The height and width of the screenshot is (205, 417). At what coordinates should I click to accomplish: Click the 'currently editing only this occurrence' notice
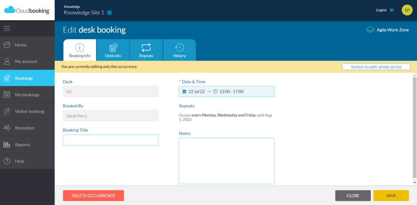tap(99, 66)
